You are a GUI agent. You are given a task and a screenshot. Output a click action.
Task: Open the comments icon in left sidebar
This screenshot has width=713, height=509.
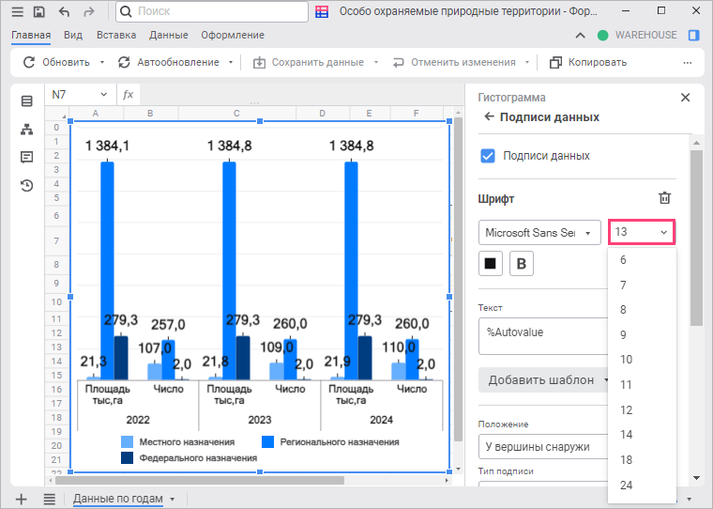(27, 158)
